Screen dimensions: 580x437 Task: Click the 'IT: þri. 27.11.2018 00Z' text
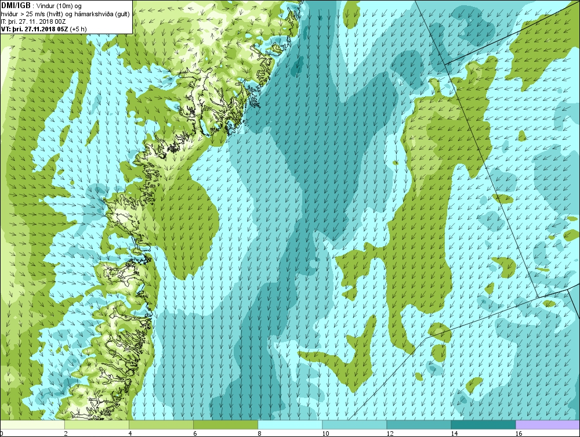(x=33, y=21)
